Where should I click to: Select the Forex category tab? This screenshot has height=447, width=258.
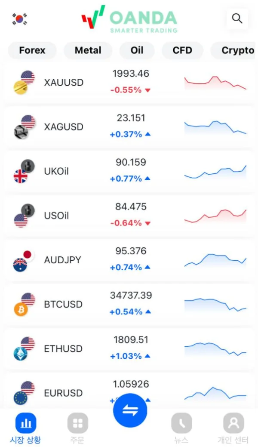click(32, 50)
